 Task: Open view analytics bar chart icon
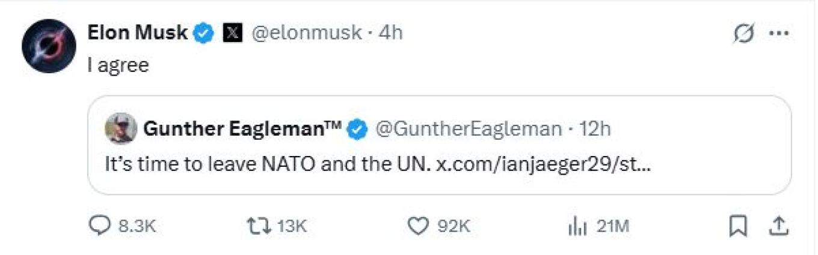click(x=577, y=226)
